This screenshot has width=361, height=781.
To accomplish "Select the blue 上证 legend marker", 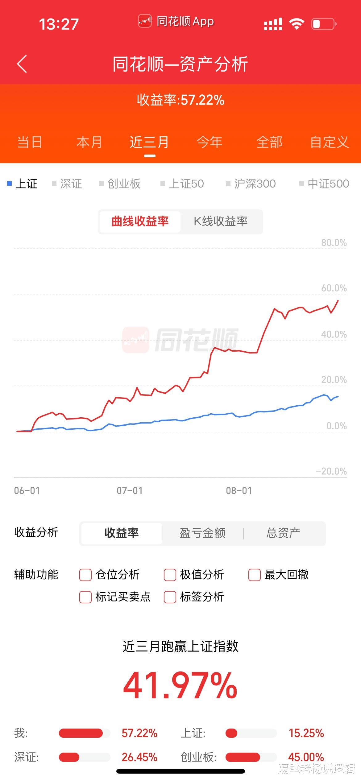I will pyautogui.click(x=9, y=184).
